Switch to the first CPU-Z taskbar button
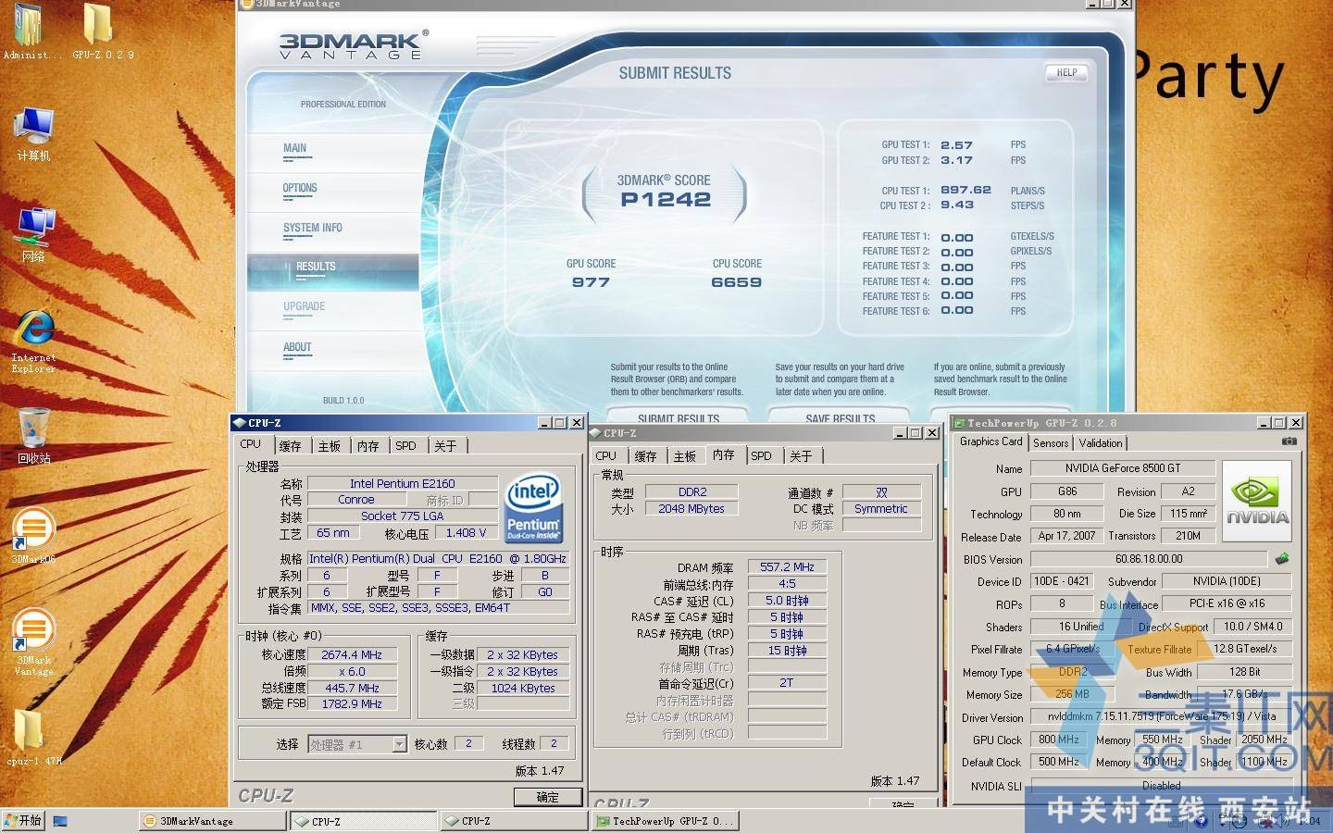1333x833 pixels. (363, 821)
